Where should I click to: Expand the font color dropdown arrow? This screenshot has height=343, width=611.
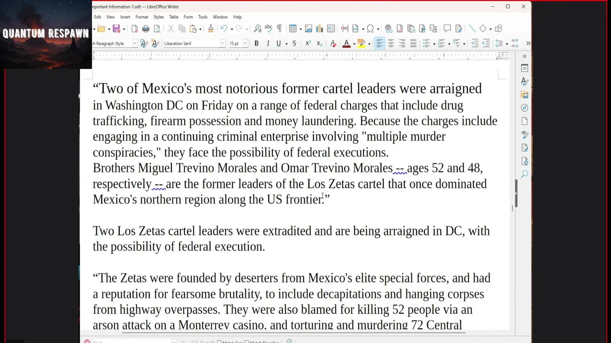[x=354, y=43]
